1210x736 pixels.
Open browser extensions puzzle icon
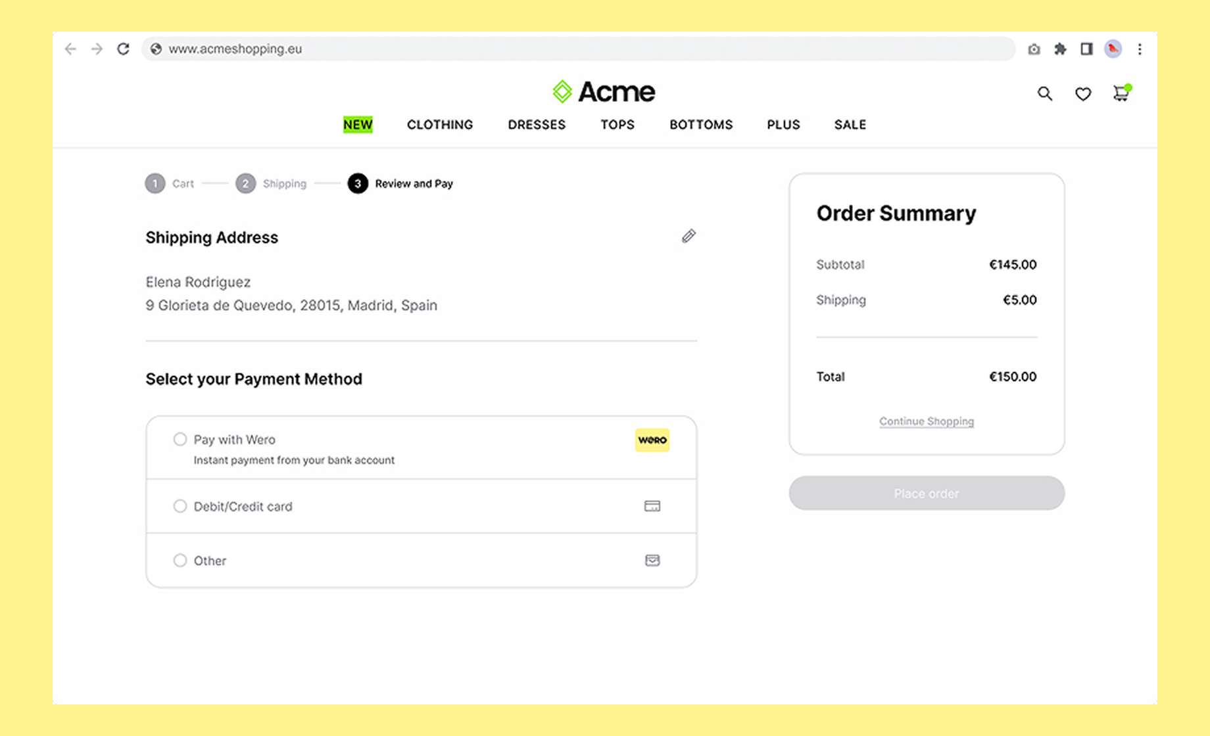pos(1060,49)
